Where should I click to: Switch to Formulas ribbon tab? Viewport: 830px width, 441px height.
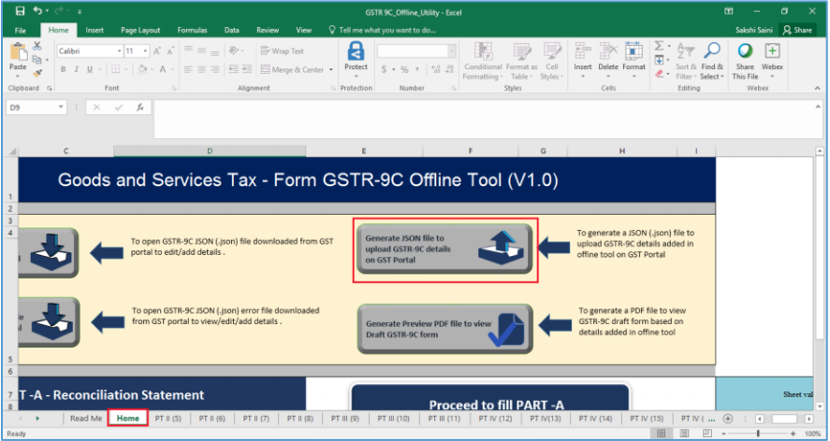coord(192,30)
